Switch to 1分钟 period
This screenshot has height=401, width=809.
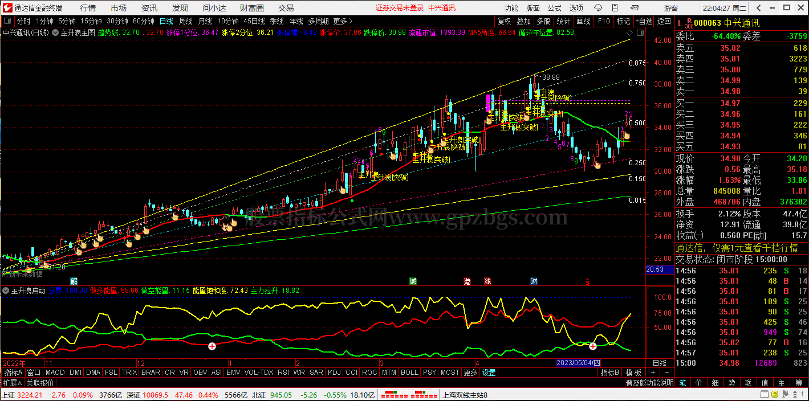coord(45,21)
